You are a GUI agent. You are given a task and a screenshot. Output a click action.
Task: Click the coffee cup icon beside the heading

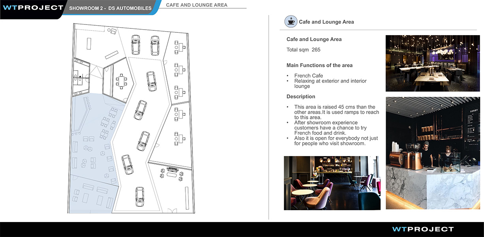(x=291, y=21)
